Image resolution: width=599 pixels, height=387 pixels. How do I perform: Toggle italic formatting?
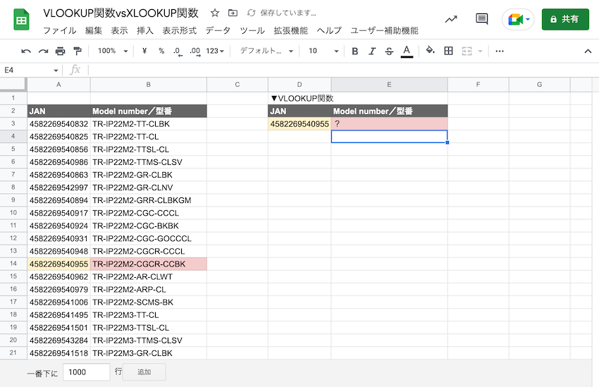pyautogui.click(x=372, y=51)
